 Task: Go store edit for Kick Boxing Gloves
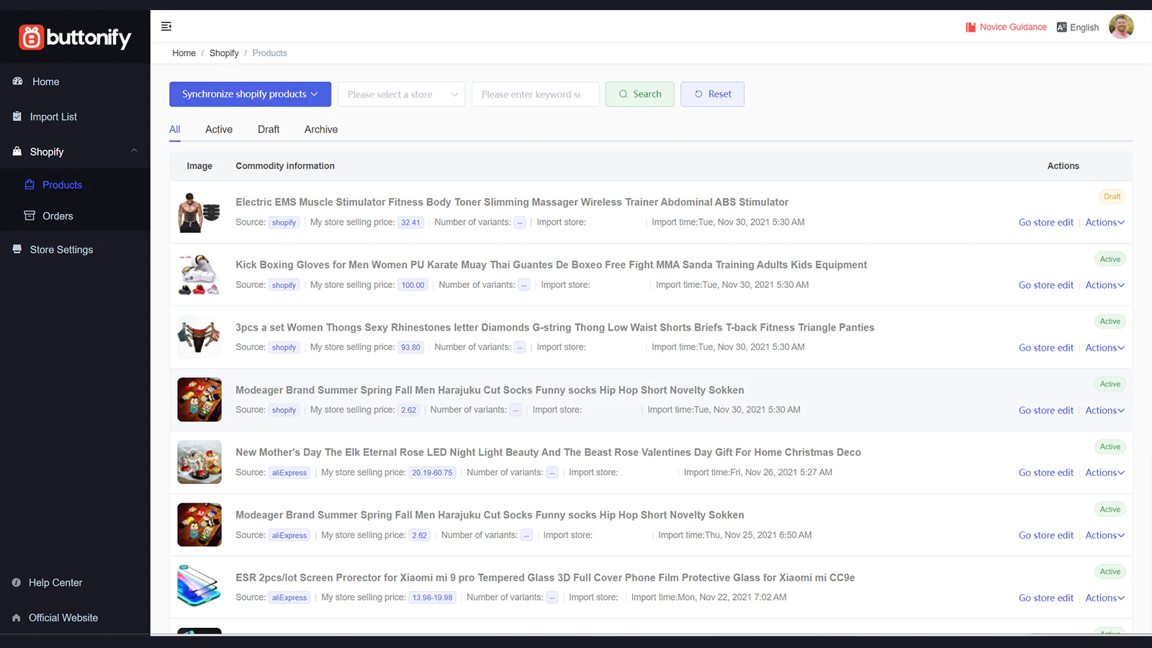[x=1045, y=285]
